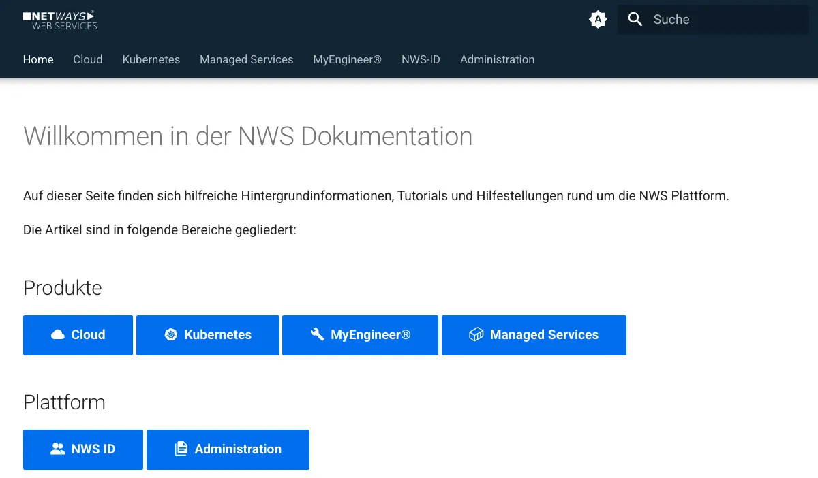Open the Kubernetes navigation tab
The width and height of the screenshot is (818, 478).
click(x=151, y=59)
